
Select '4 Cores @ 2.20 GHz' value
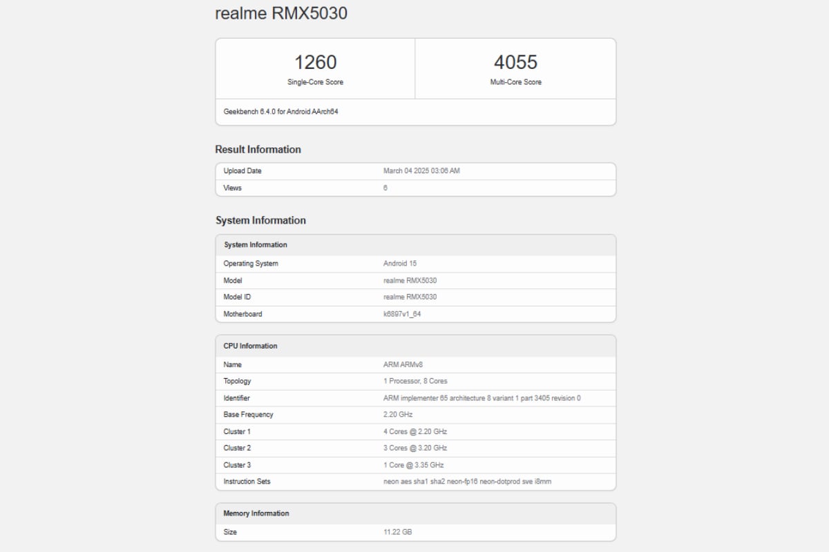pos(415,431)
